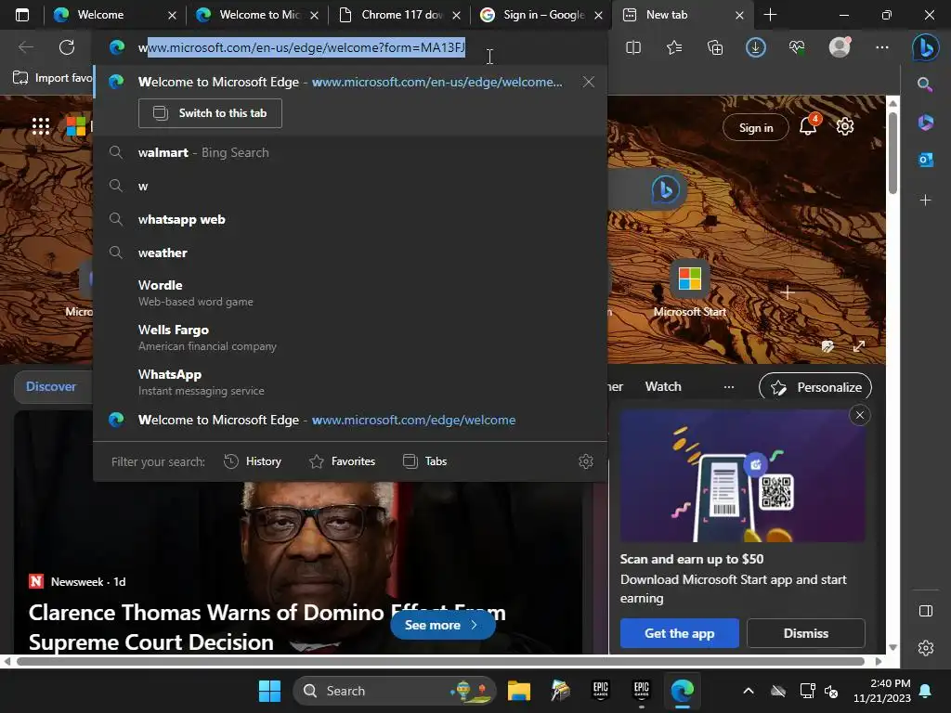Add a quick link with plus tile
This screenshot has height=713, width=951.
(x=788, y=292)
